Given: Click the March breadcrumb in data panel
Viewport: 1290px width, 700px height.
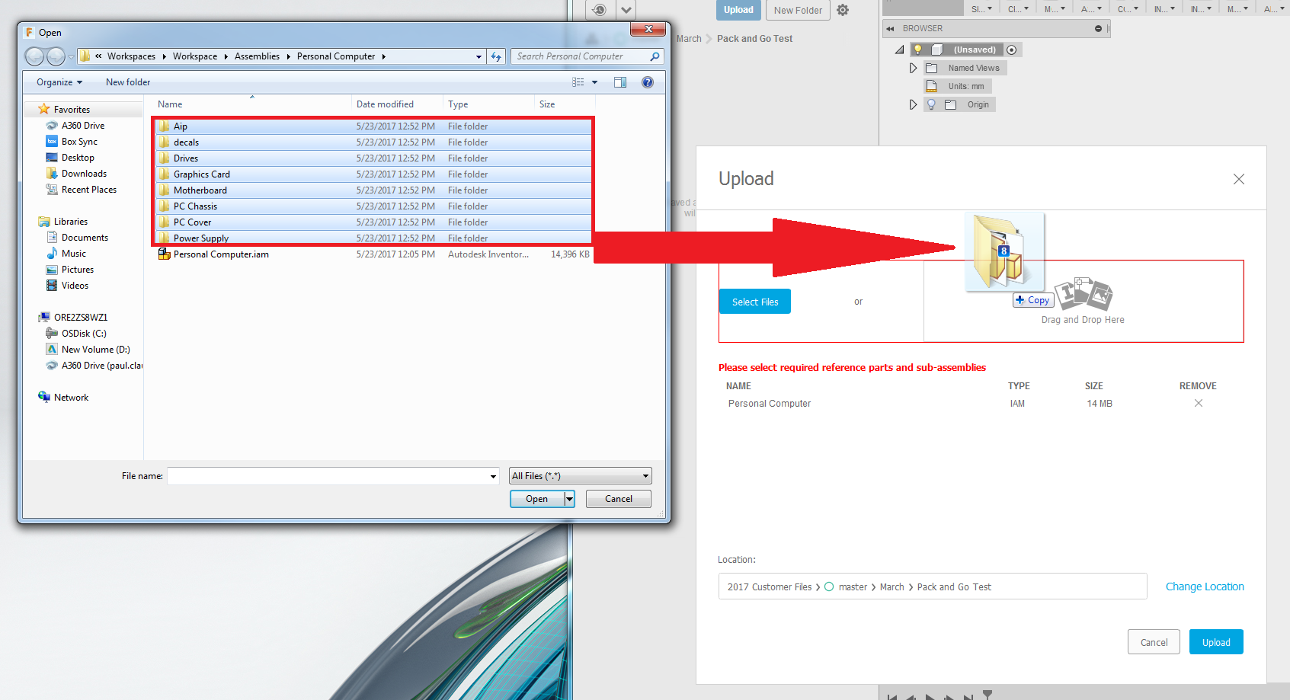Looking at the screenshot, I should [x=689, y=39].
